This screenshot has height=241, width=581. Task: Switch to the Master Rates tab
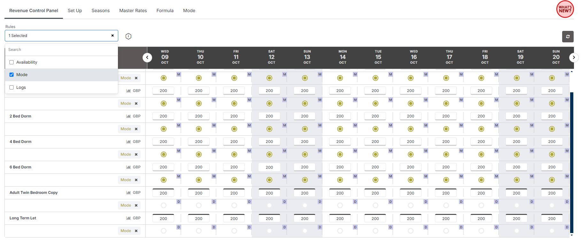[133, 11]
